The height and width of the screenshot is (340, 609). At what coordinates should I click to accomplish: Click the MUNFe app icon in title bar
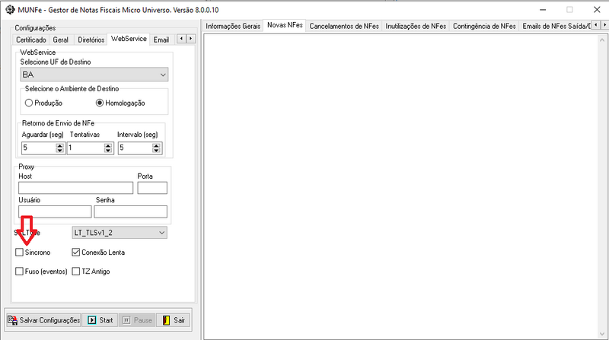(x=8, y=8)
